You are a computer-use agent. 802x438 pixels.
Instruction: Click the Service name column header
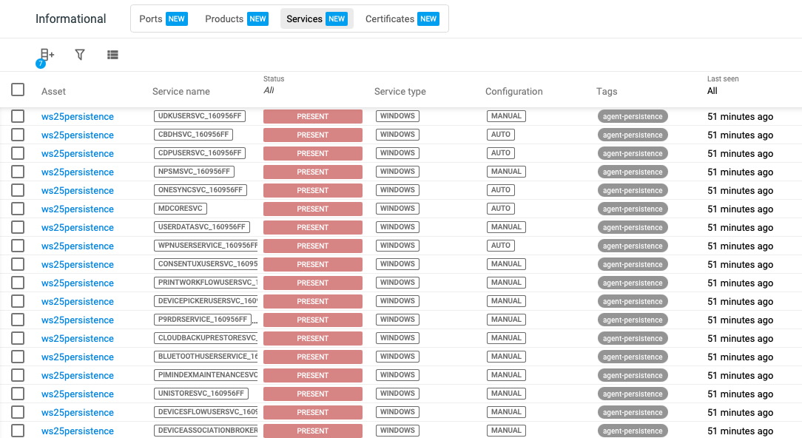[x=181, y=92]
